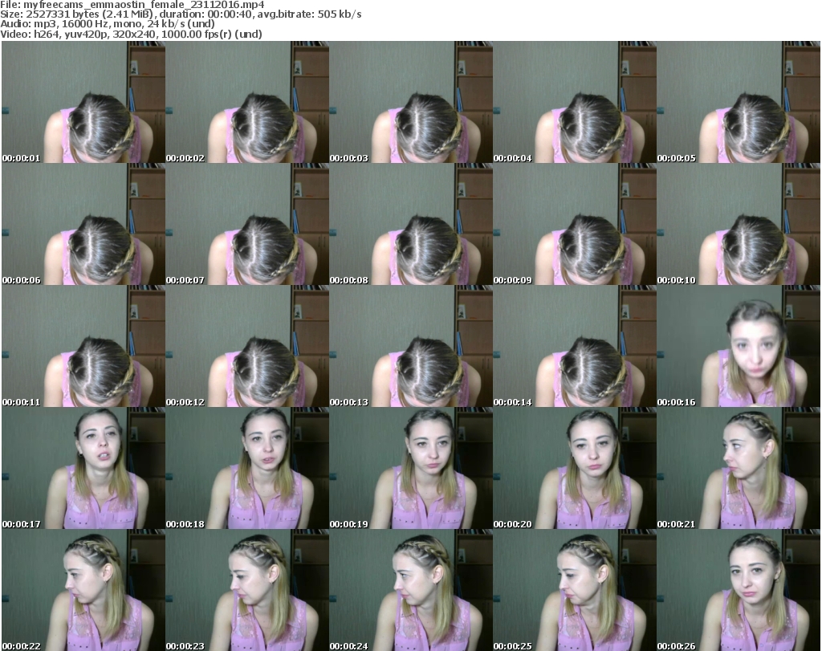Choose the thumbnail timestamped 00:00:07
This screenshot has width=822, height=651.
coord(247,224)
